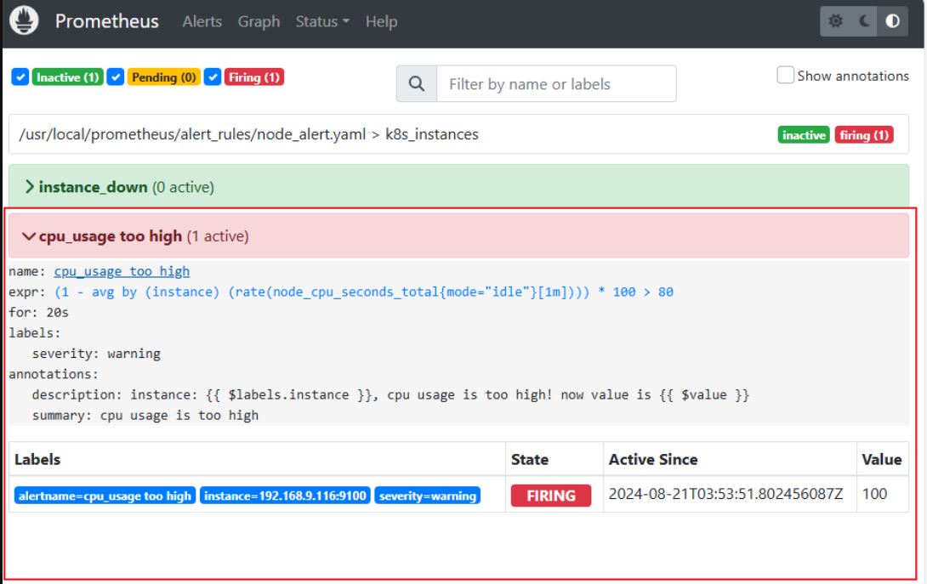Go to the Graph page
This screenshot has width=927, height=584.
click(x=259, y=21)
